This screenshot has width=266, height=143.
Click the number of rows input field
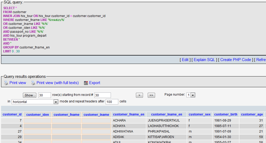click(x=44, y=95)
